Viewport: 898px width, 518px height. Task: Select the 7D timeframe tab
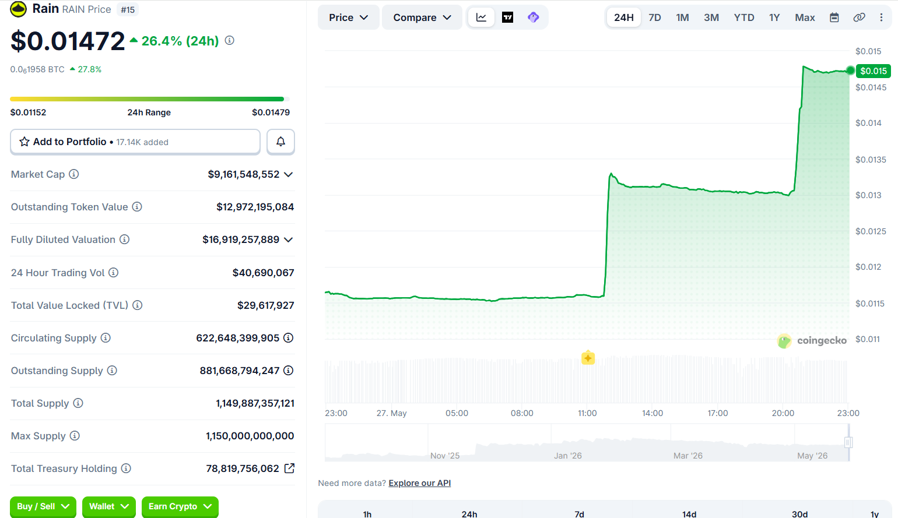(655, 17)
